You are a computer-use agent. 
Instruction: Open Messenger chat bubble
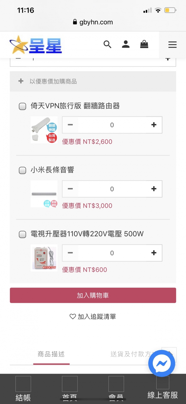coord(162,363)
